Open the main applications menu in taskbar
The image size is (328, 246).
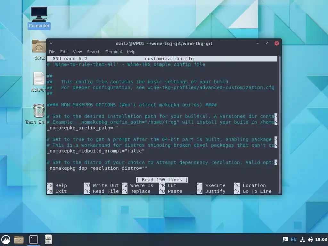6,240
